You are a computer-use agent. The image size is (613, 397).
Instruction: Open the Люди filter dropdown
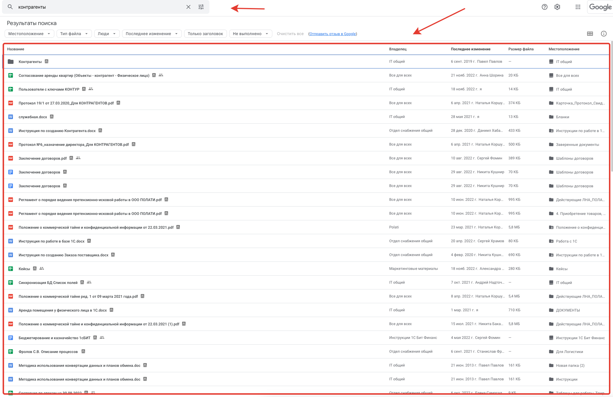(107, 34)
